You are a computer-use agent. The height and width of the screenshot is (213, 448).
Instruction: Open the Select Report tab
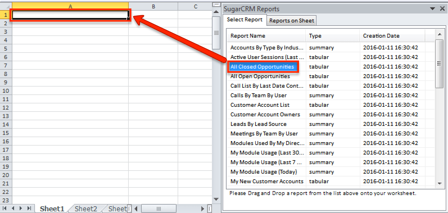245,20
